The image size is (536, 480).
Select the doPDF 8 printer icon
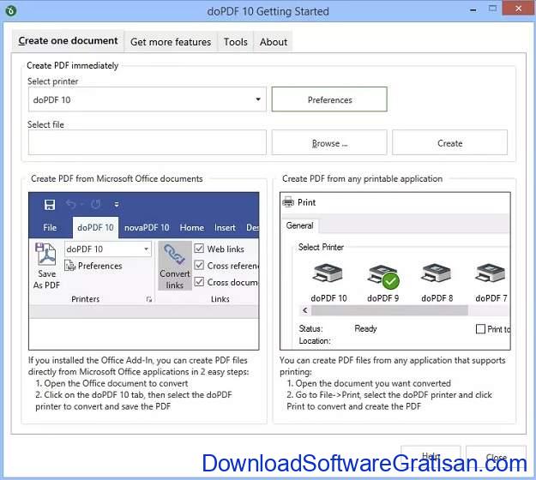click(x=437, y=273)
